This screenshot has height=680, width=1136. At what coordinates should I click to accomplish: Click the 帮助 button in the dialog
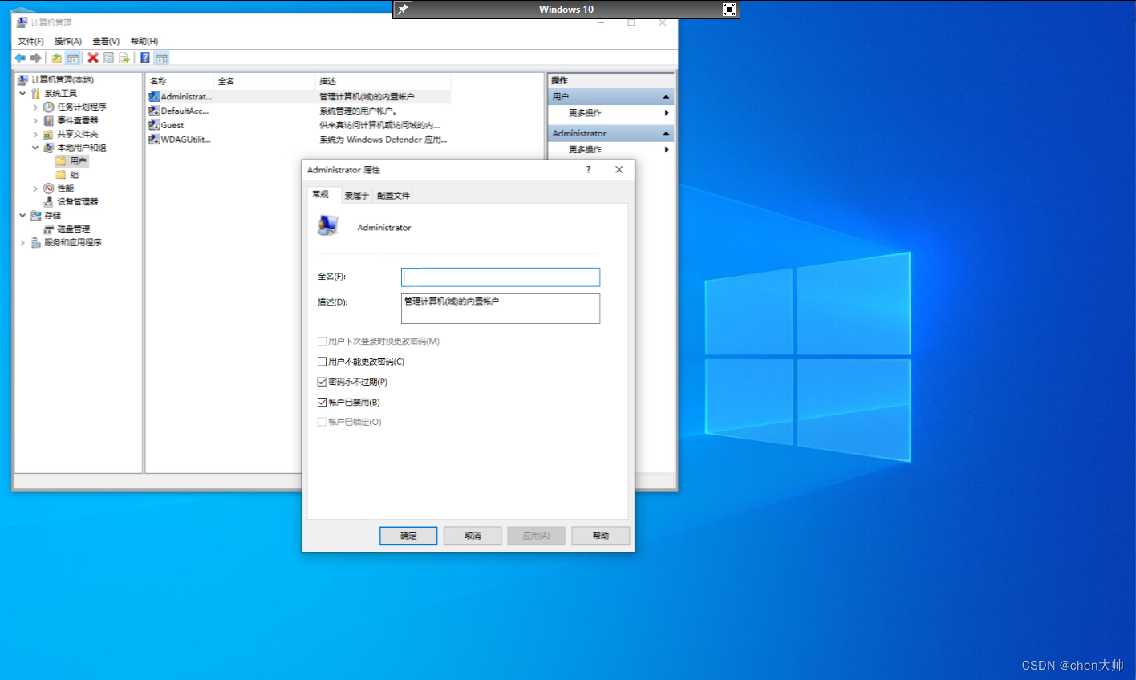point(601,536)
